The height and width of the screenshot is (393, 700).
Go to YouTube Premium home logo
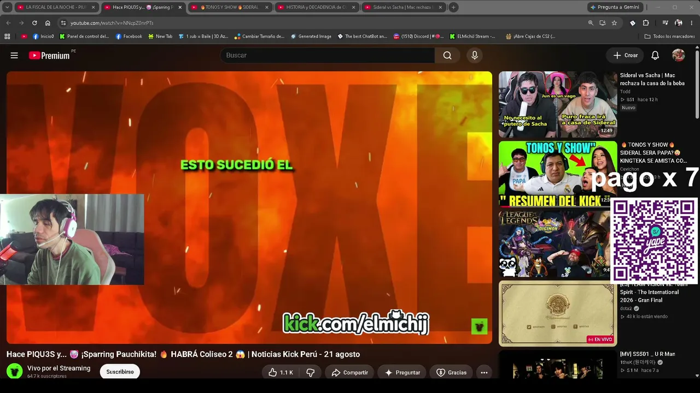pos(49,55)
